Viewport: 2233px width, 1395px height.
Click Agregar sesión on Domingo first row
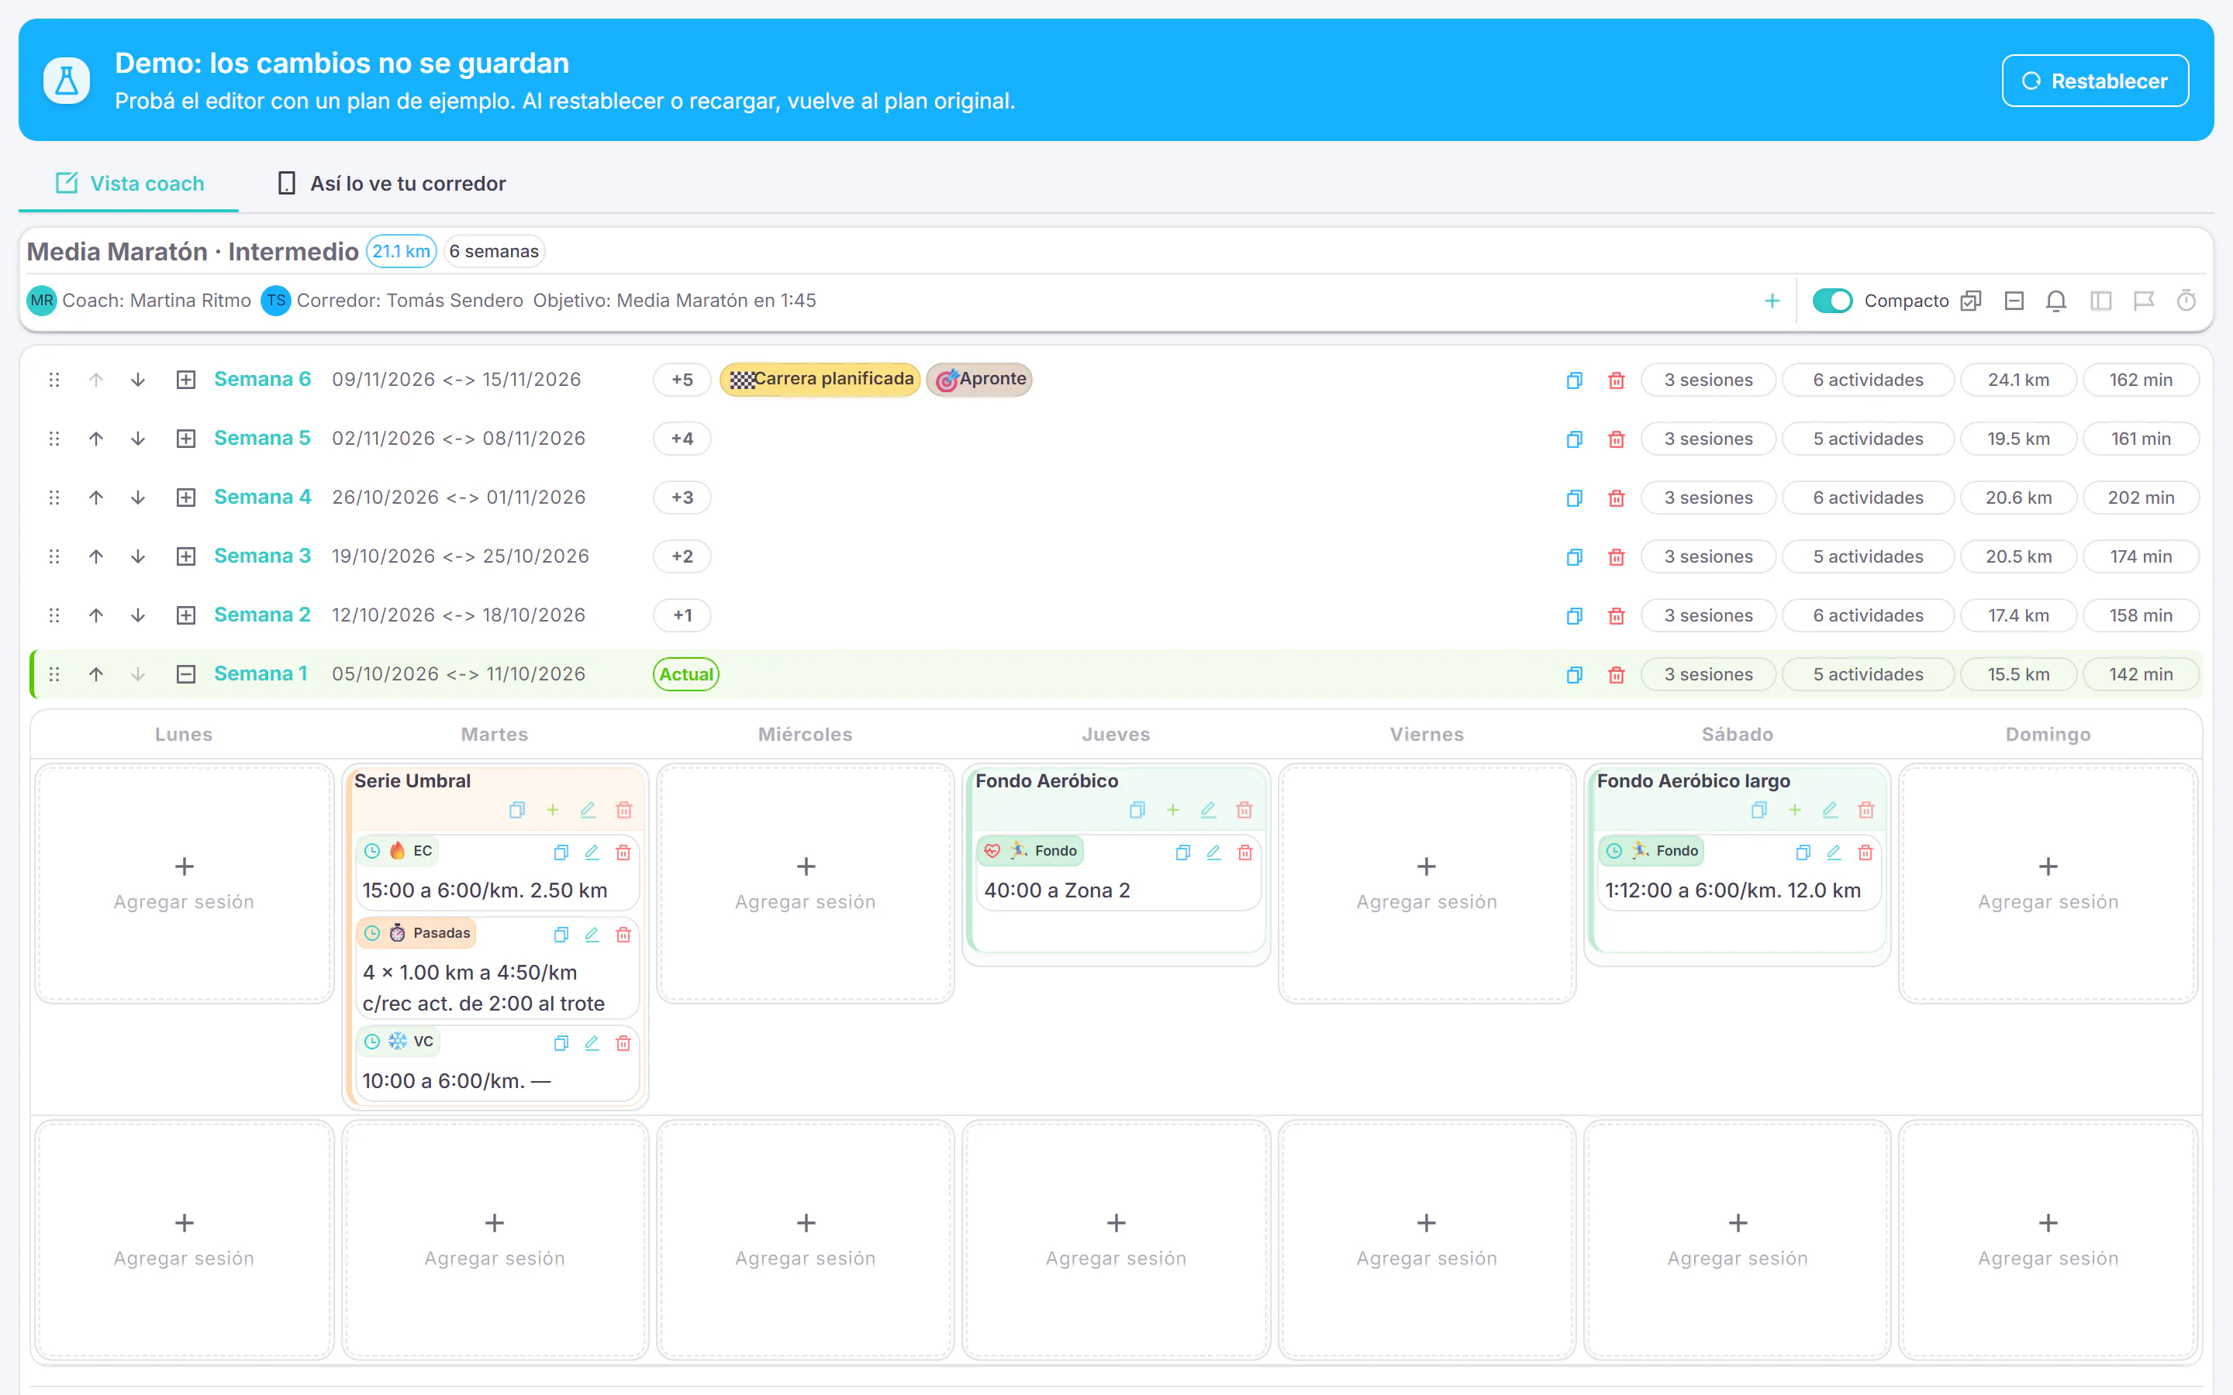[x=2048, y=883]
